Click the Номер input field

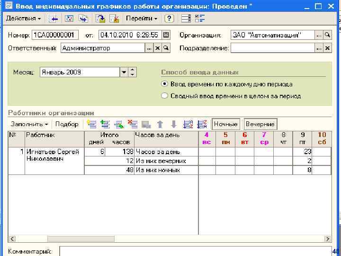point(55,35)
